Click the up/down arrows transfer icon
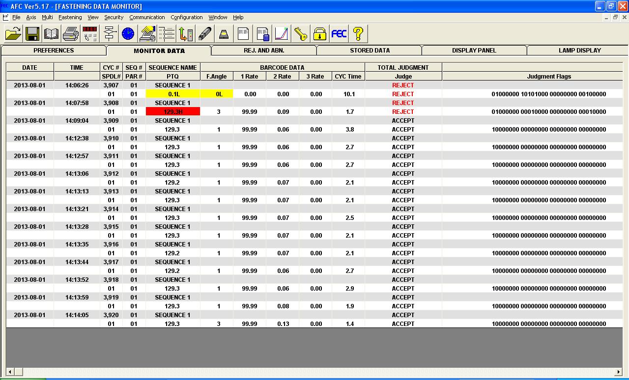This screenshot has width=629, height=380. (x=186, y=34)
